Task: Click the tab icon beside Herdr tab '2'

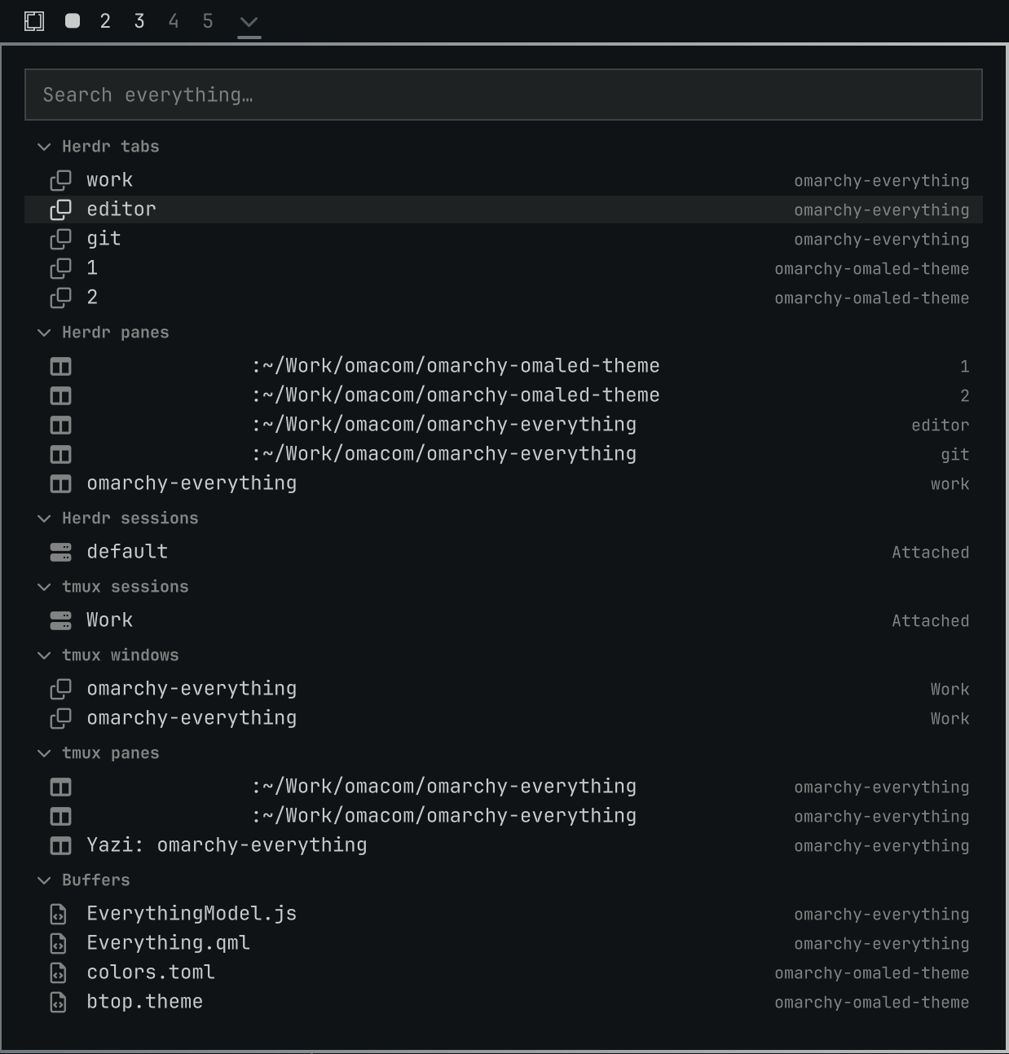Action: pos(61,298)
